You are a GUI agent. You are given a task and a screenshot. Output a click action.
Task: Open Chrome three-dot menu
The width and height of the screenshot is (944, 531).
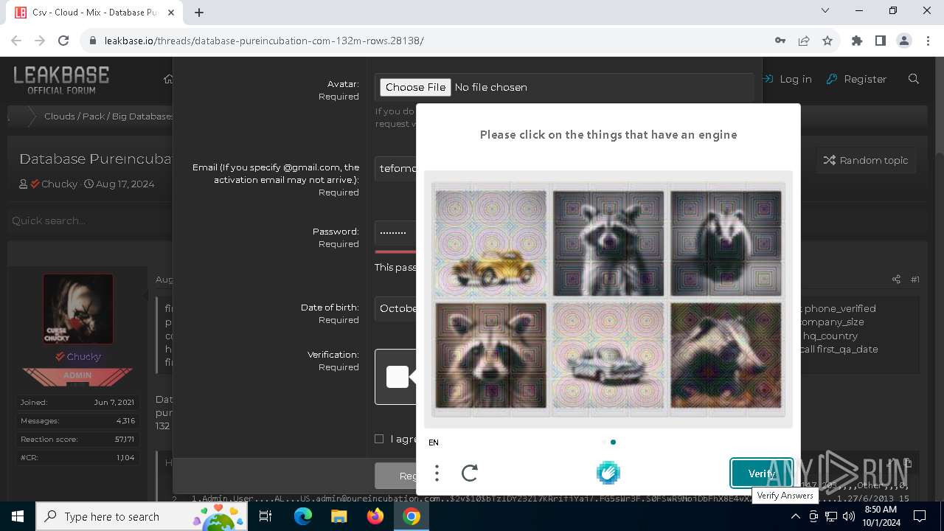point(928,41)
